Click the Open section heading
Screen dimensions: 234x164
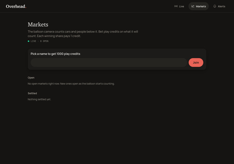click(x=31, y=78)
